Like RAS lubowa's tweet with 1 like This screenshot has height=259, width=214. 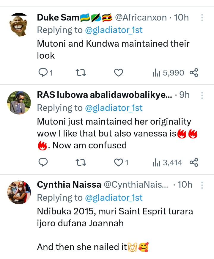(119, 162)
